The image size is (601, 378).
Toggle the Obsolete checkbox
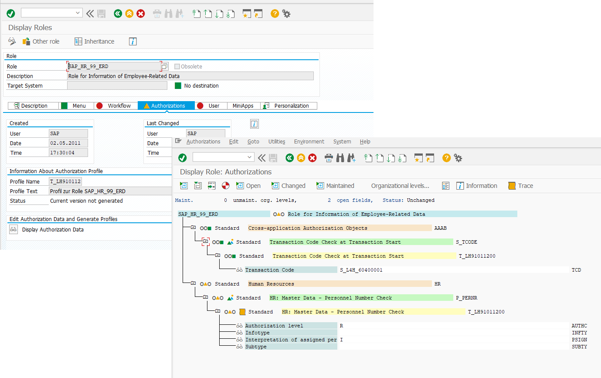pyautogui.click(x=177, y=67)
